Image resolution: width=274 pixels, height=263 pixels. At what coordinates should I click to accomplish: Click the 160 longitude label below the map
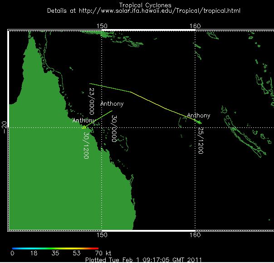coord(195,235)
